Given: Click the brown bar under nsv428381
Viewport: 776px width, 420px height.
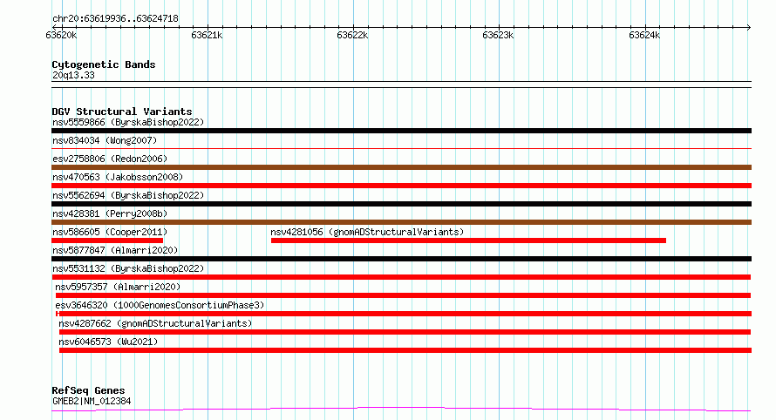Looking at the screenshot, I should click(401, 222).
